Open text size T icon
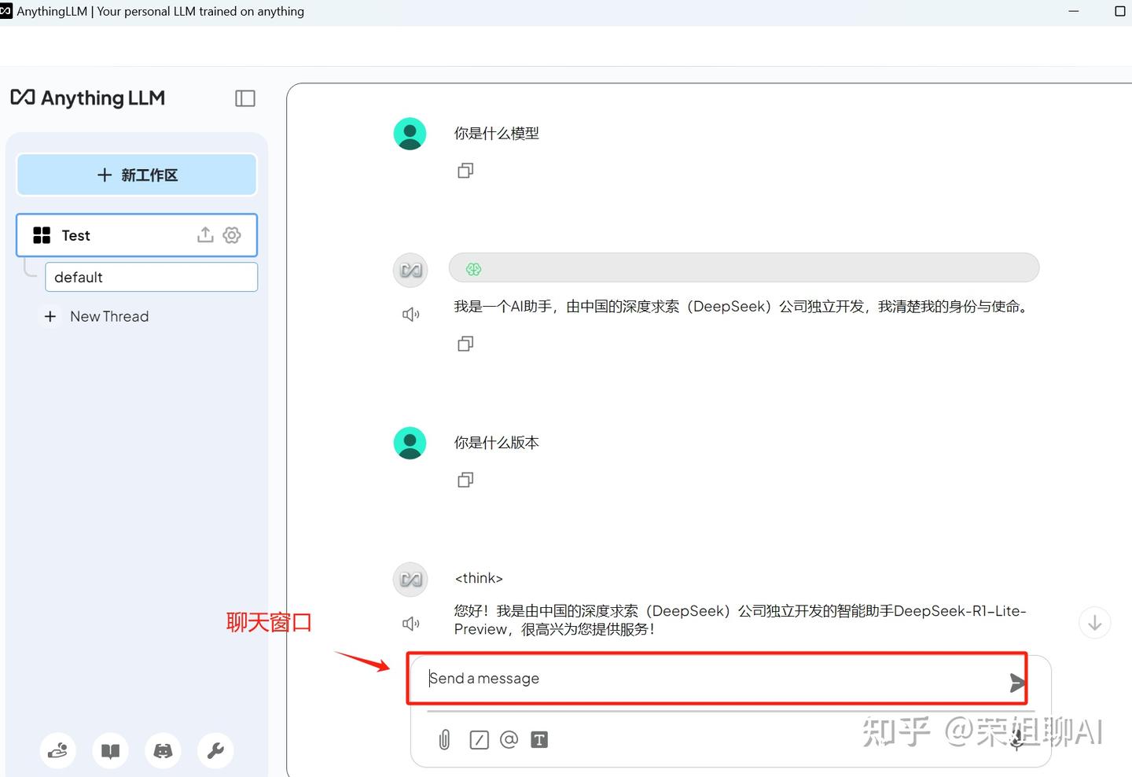Viewport: 1132px width, 777px height. [539, 739]
